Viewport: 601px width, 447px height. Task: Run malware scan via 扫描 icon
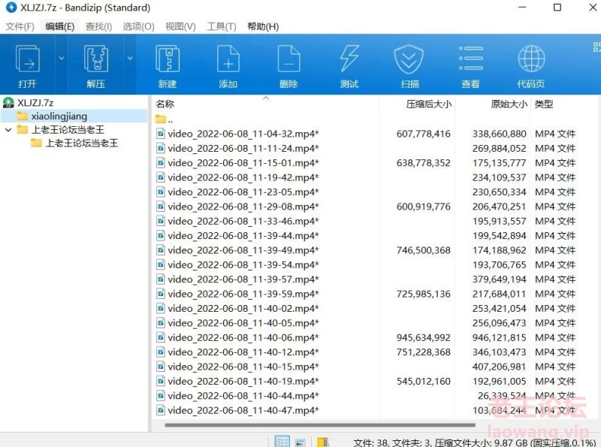(409, 64)
